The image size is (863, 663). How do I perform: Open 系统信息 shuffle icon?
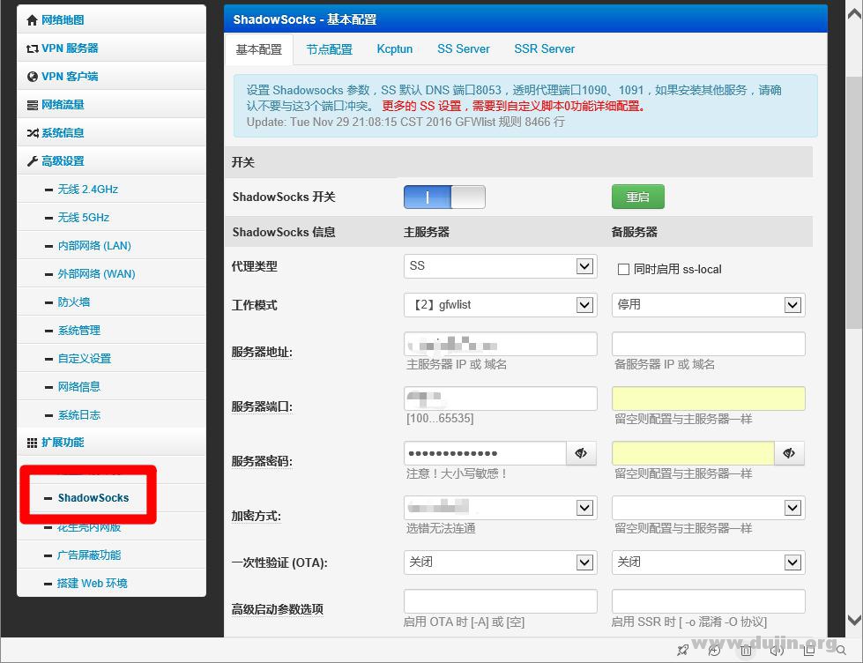(x=32, y=133)
